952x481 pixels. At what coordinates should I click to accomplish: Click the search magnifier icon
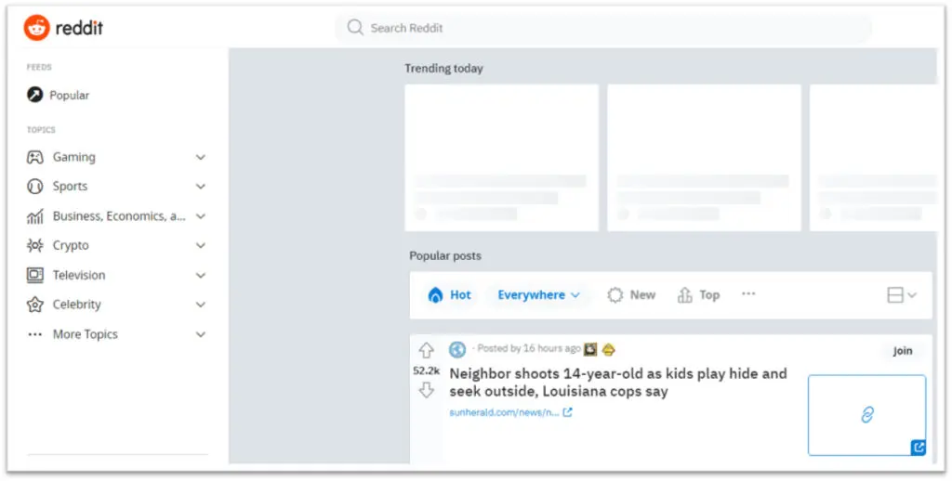pos(355,27)
